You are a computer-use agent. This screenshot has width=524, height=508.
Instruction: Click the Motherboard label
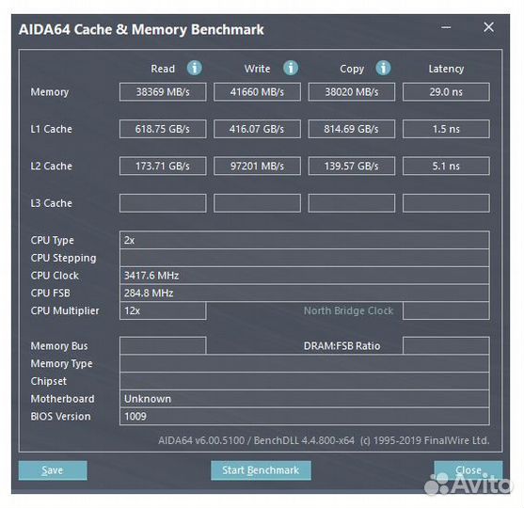click(x=62, y=399)
